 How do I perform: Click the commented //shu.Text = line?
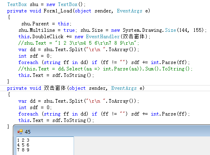pyautogui.click(x=78, y=43)
